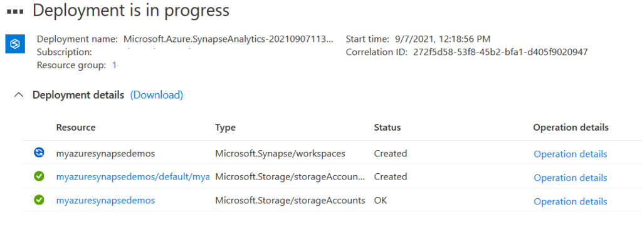The image size is (642, 232).
Task: Collapse the Deployment details section
Action: click(x=18, y=95)
